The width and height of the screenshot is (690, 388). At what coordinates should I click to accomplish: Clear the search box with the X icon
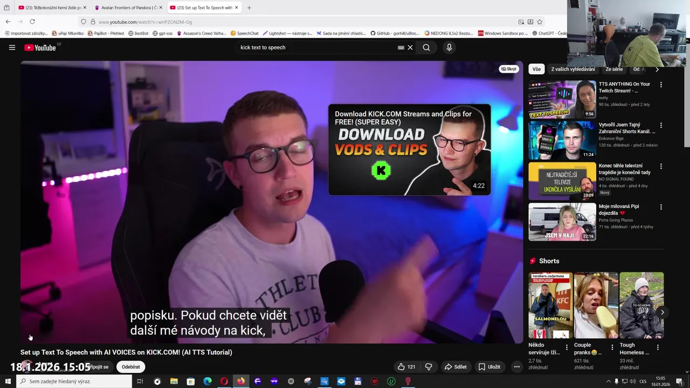pos(410,47)
